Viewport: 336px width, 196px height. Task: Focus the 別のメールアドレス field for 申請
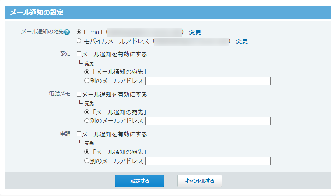tap(208, 161)
